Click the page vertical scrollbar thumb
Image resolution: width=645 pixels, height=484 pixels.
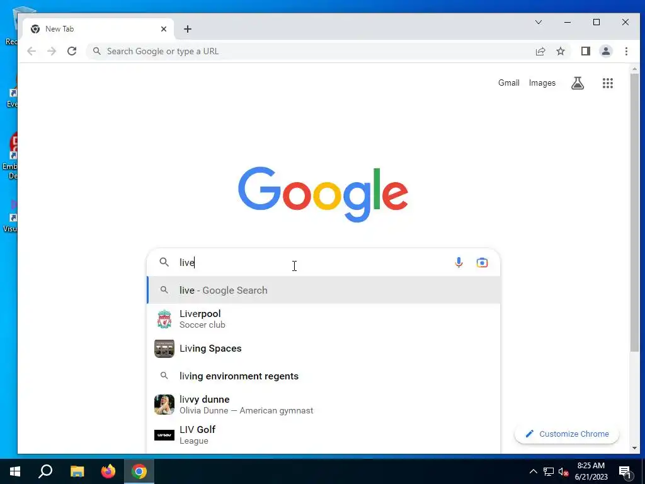634,212
